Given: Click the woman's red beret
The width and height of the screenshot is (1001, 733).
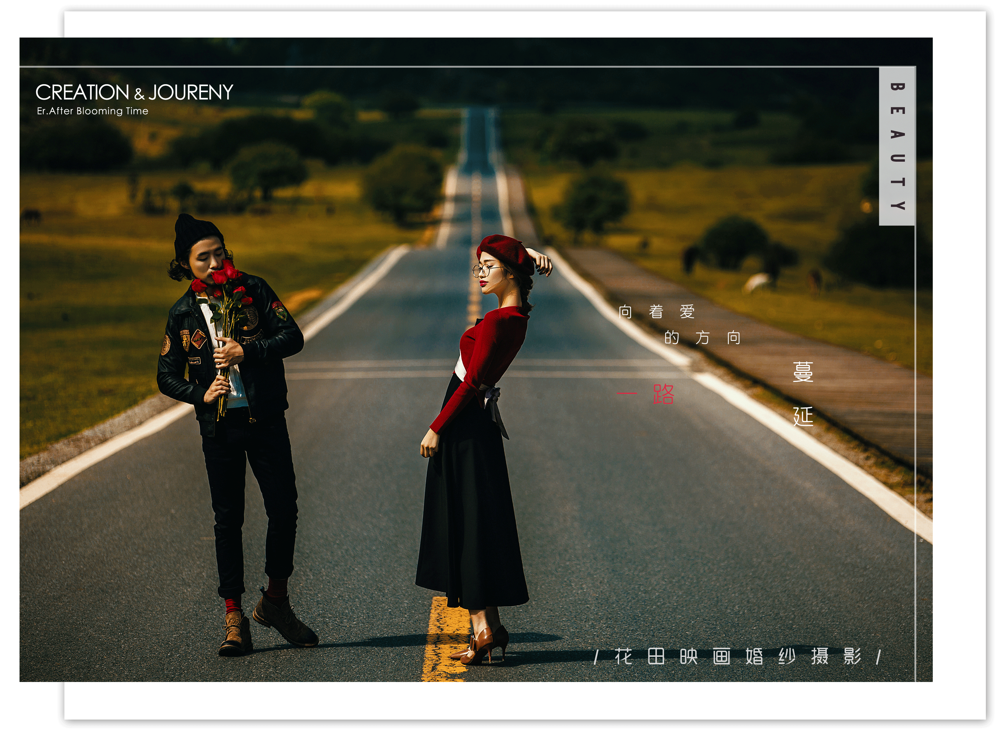Looking at the screenshot, I should coord(503,250).
